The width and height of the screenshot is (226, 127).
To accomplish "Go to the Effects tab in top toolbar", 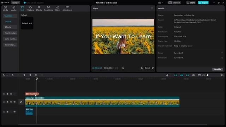I will 39,8.
